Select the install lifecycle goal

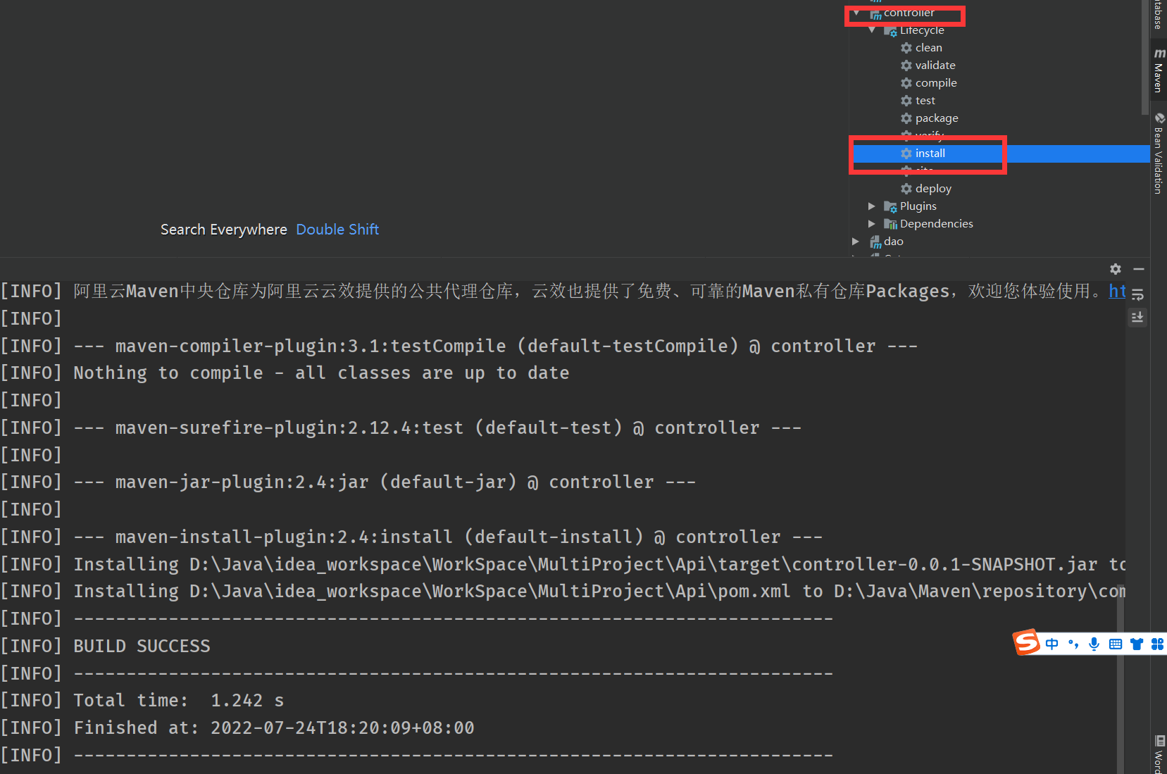tap(930, 154)
